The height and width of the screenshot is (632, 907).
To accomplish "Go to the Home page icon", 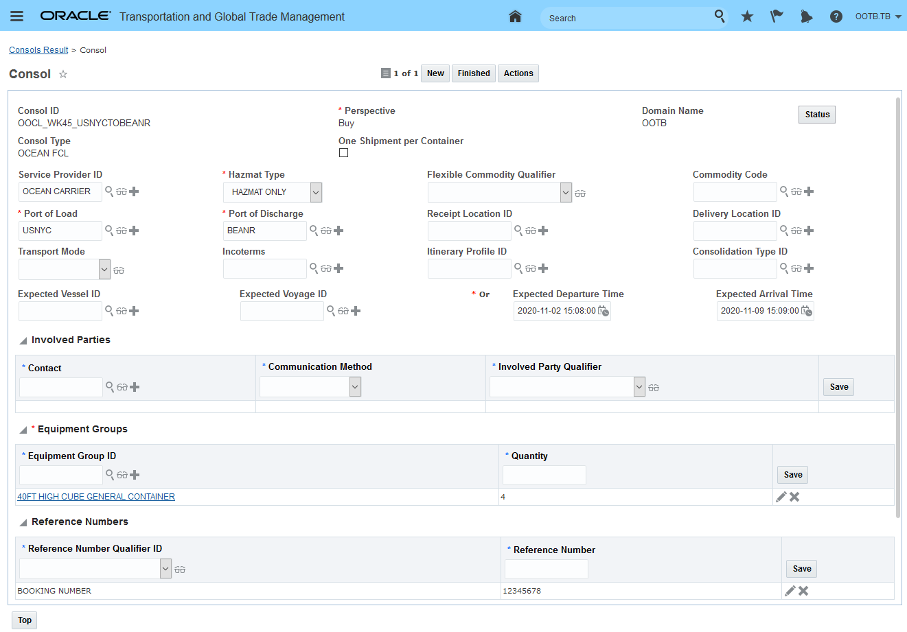I will click(515, 16).
